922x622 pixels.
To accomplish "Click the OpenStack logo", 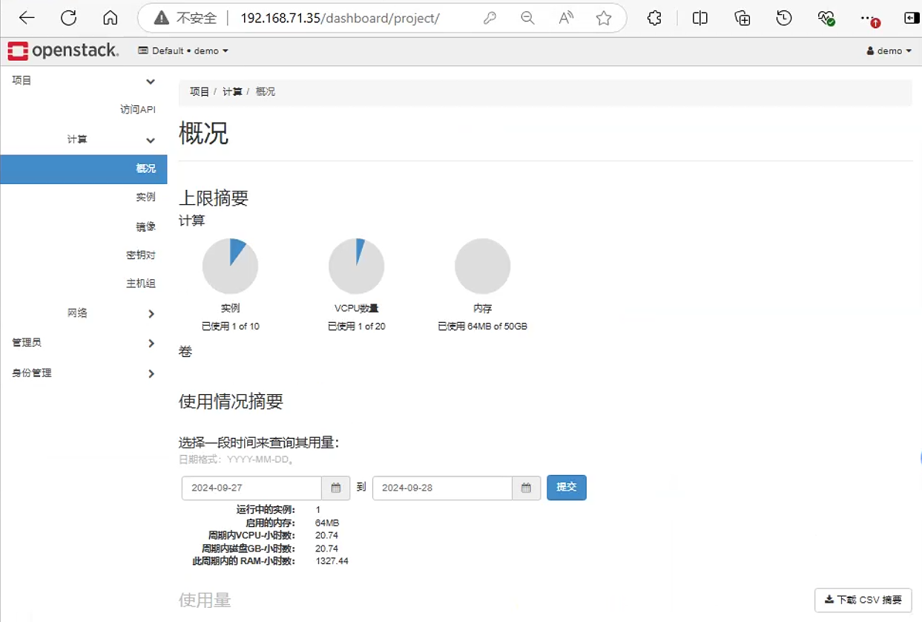I will click(x=63, y=50).
